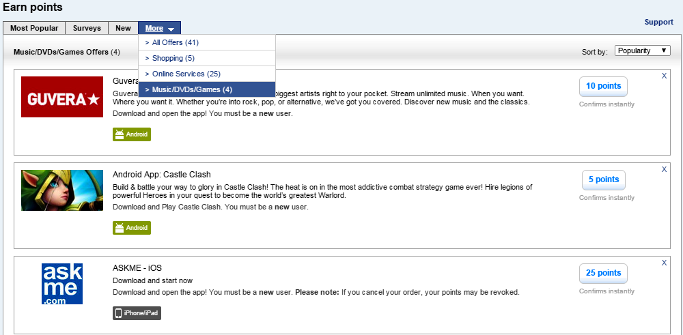
Task: Open the Most Popular tab
Action: [x=34, y=28]
